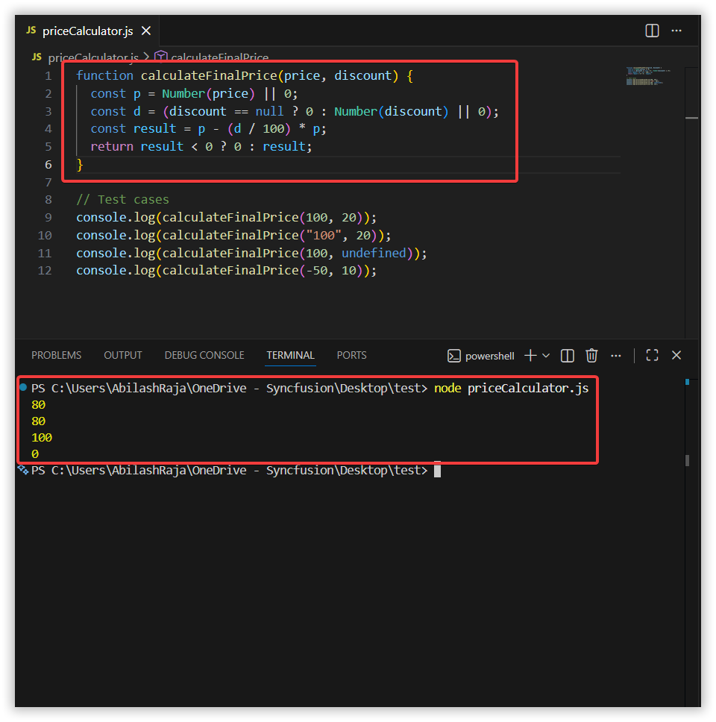
Task: Maximize the terminal panel size
Action: tap(652, 355)
